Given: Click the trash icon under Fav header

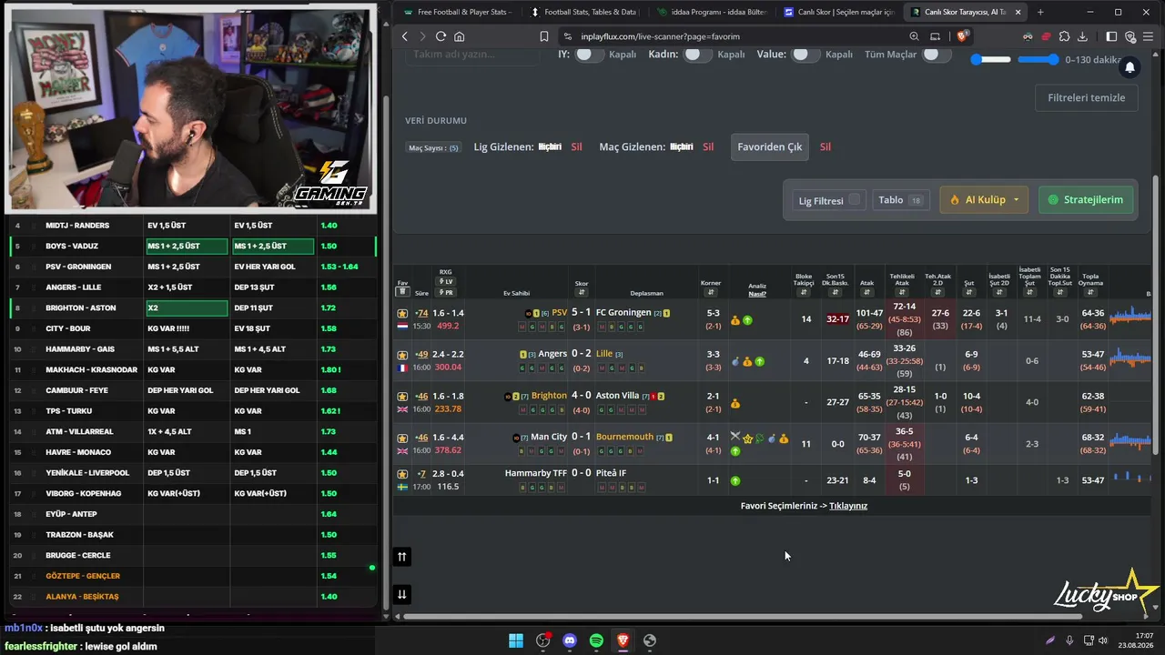Looking at the screenshot, I should coord(402,292).
